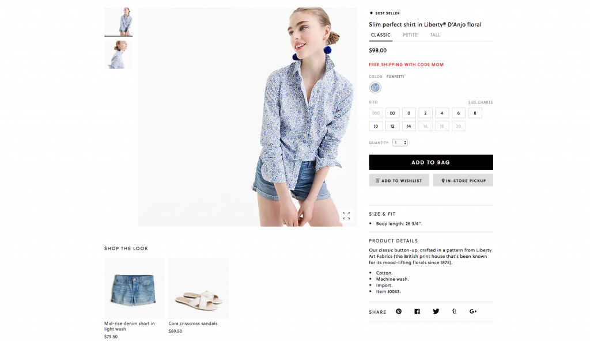Viewport: 590px width, 343px height.
Task: Click the Twitter share icon
Action: (x=436, y=311)
